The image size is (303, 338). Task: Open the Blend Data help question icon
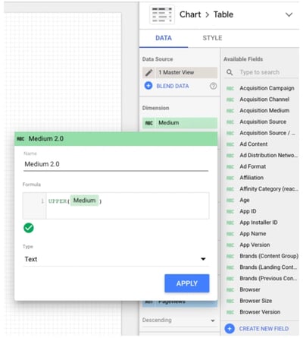pyautogui.click(x=213, y=86)
